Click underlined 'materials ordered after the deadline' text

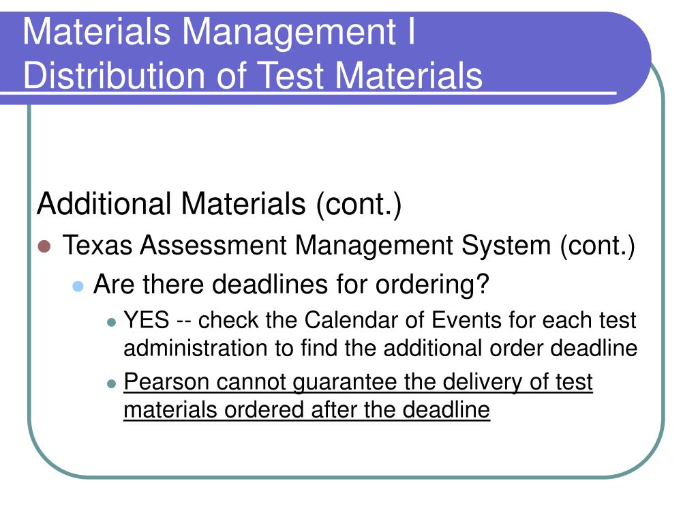coord(307,409)
